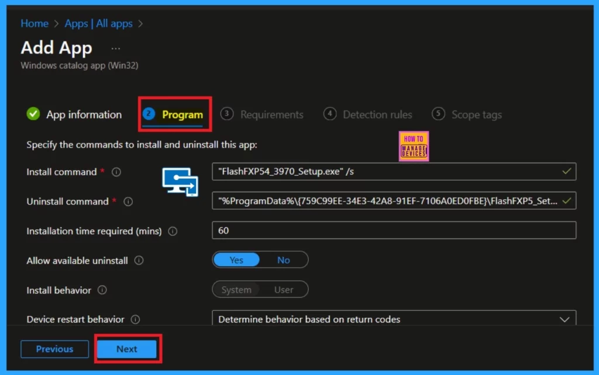Image resolution: width=599 pixels, height=375 pixels.
Task: Click the blue computer monitors icon
Action: (180, 182)
